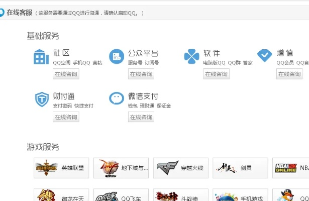309x201 pixels.
Task: Click the 社区 community building icon
Action: coord(41,57)
